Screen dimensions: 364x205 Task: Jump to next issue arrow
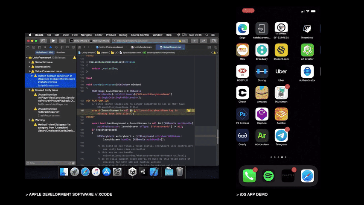(217, 53)
